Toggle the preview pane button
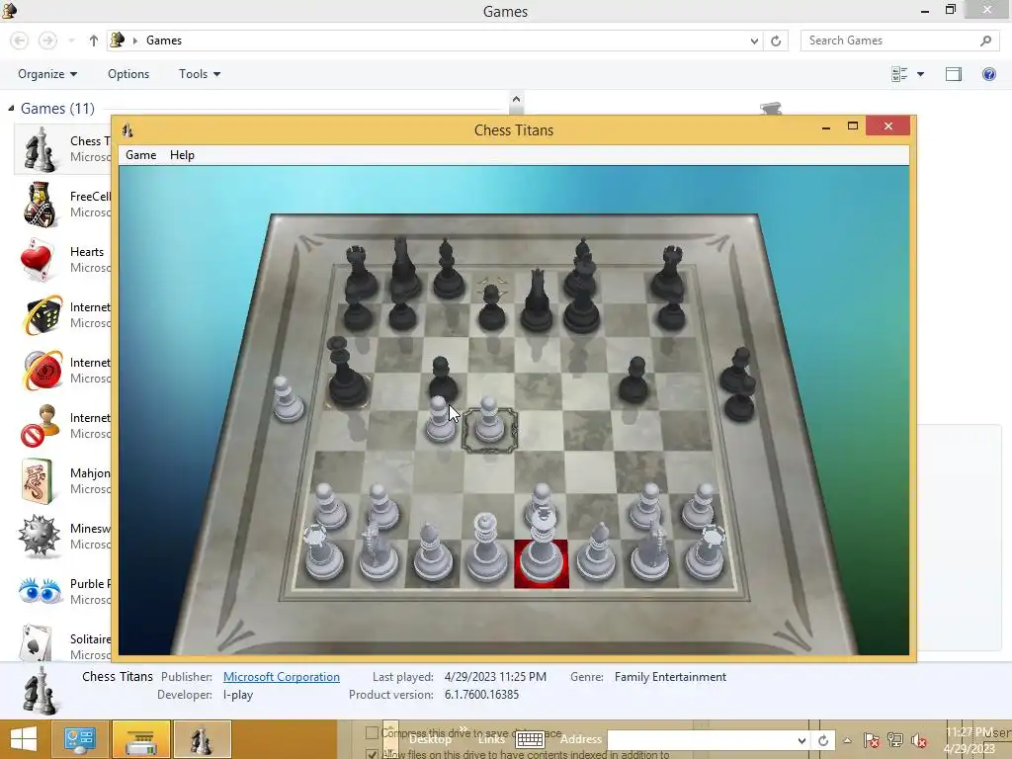Screen dimensions: 1012x759 (x=954, y=74)
